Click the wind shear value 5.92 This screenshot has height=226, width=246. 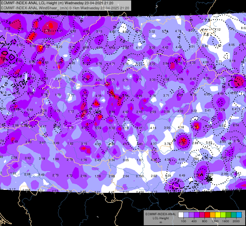click(x=33, y=46)
